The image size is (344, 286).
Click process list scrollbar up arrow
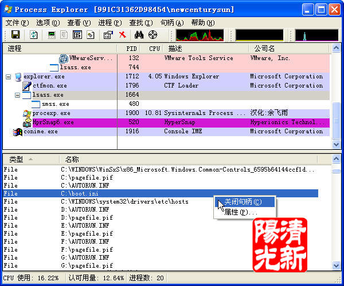(337, 48)
